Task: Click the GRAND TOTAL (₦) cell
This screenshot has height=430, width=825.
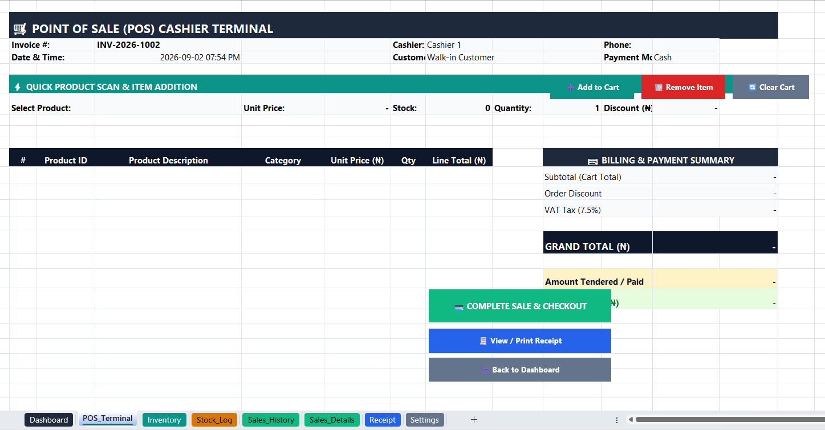Action: coord(598,243)
